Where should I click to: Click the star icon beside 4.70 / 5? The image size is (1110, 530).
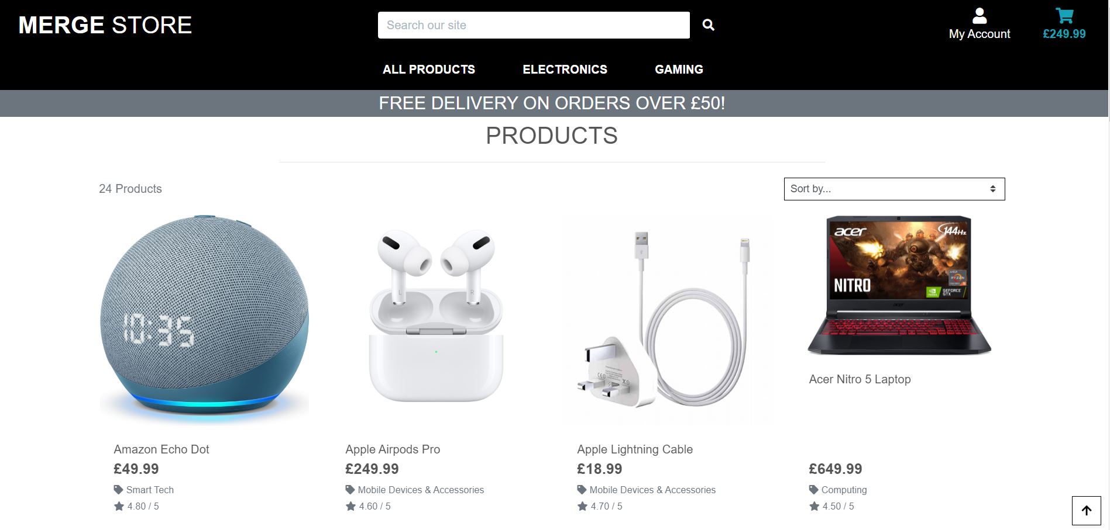(582, 506)
